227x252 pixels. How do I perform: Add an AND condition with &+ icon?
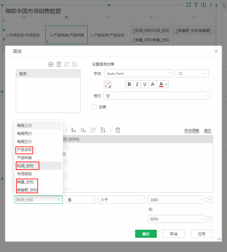pyautogui.click(x=74, y=130)
